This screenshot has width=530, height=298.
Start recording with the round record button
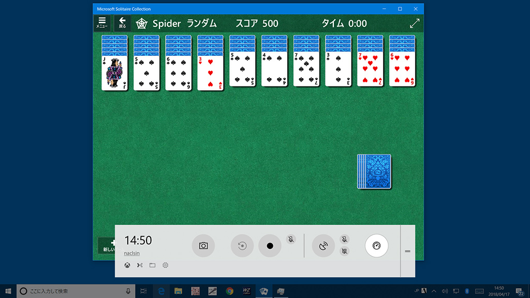click(270, 246)
